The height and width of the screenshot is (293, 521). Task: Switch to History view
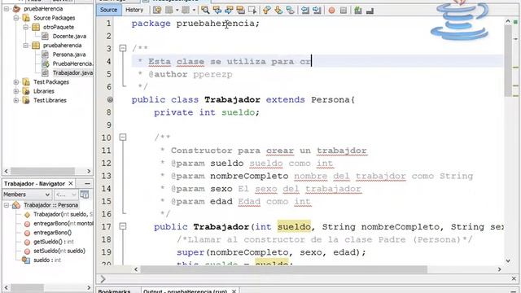tap(134, 10)
